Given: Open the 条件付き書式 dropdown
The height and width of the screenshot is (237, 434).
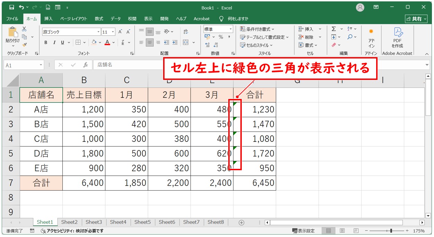Looking at the screenshot, I should point(257,29).
